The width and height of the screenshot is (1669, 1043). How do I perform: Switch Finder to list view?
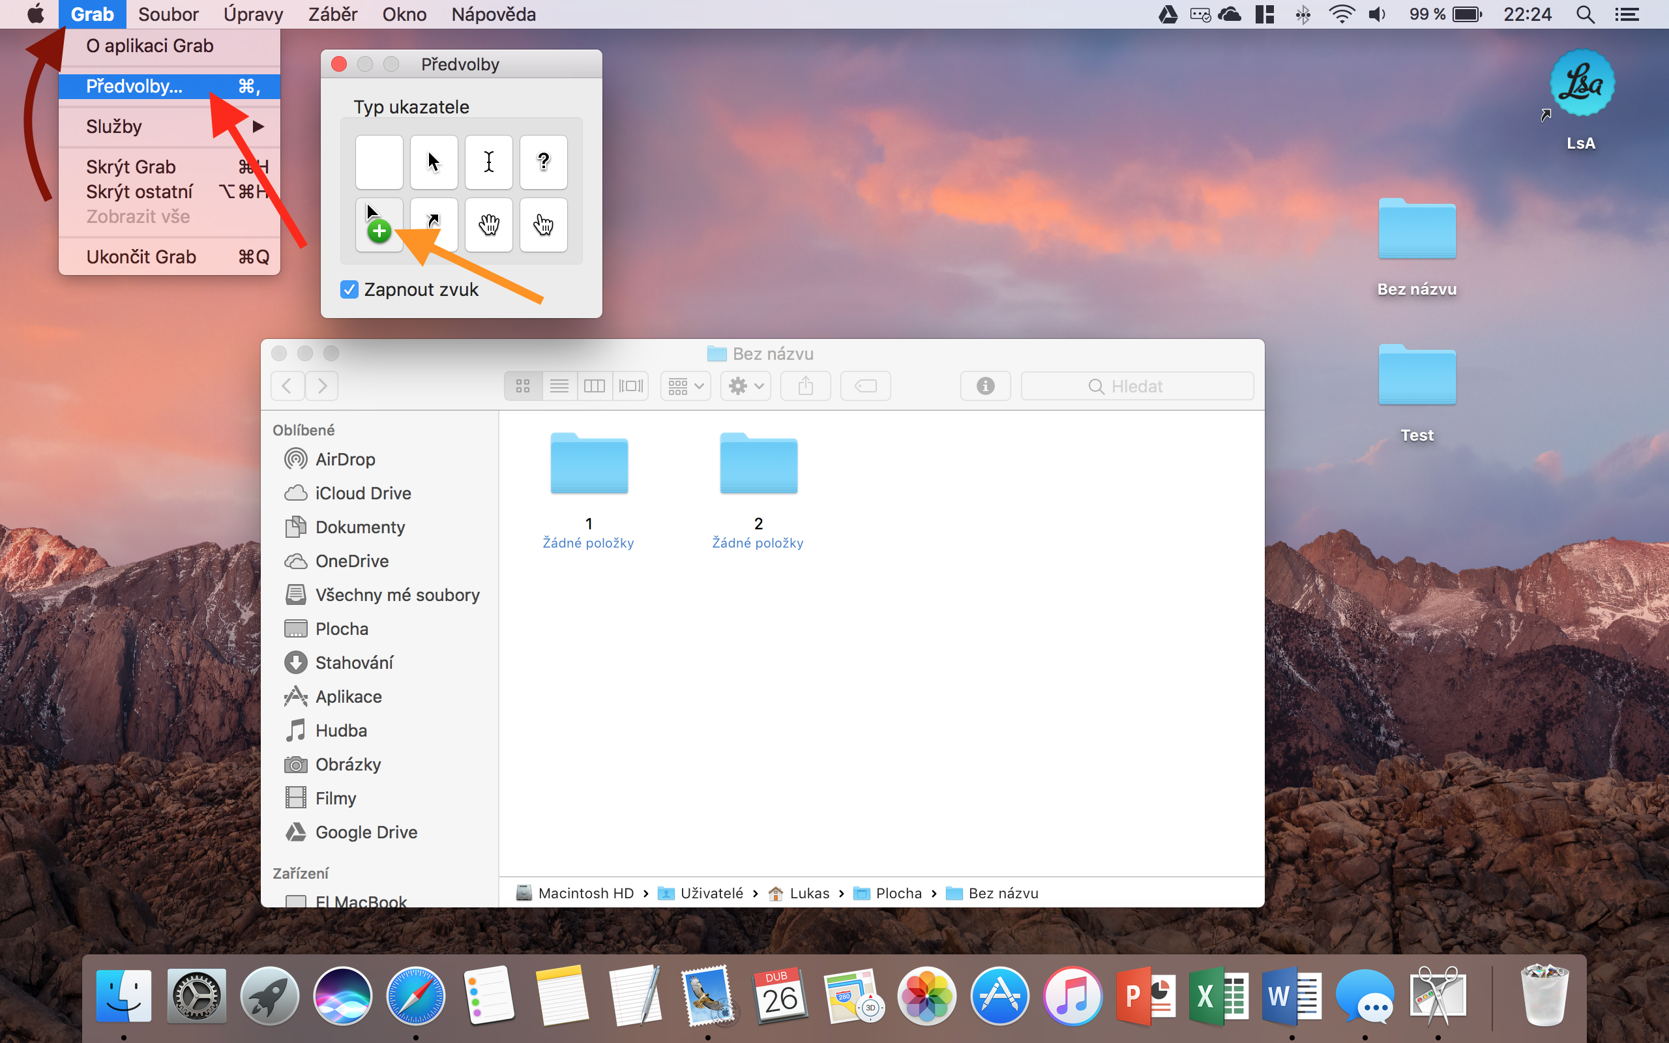[559, 387]
